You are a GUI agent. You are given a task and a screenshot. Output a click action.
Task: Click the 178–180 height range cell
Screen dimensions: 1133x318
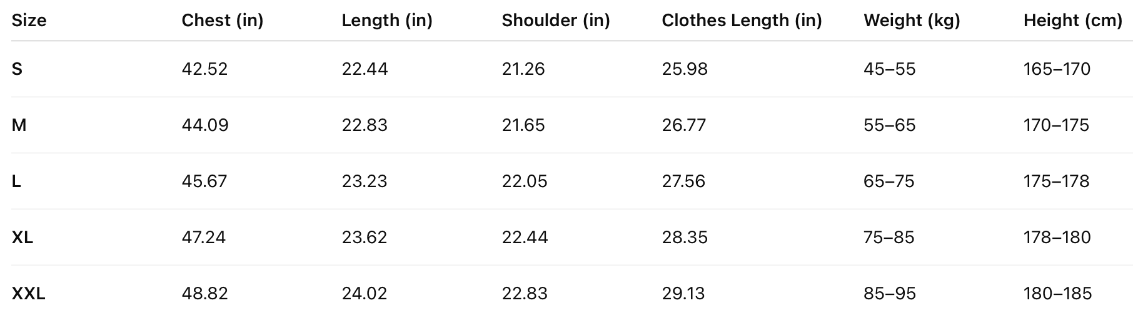click(x=1057, y=237)
